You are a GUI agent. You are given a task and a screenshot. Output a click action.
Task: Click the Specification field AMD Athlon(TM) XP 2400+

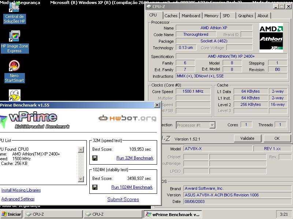coord(231,56)
